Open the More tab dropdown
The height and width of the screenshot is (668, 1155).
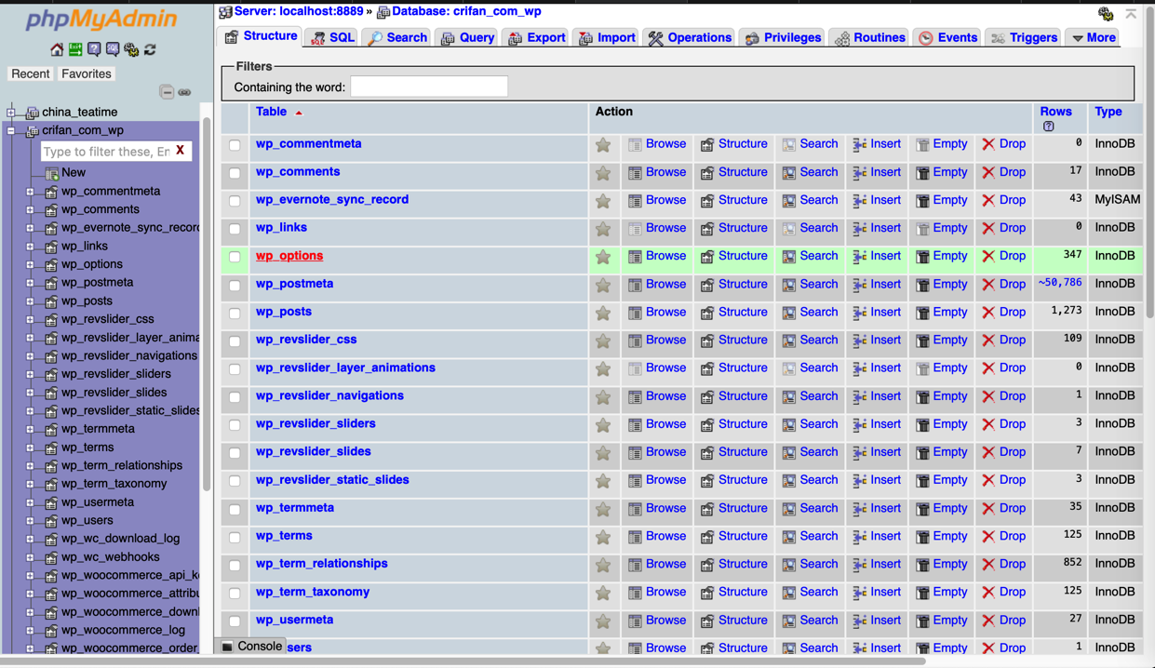tap(1093, 38)
